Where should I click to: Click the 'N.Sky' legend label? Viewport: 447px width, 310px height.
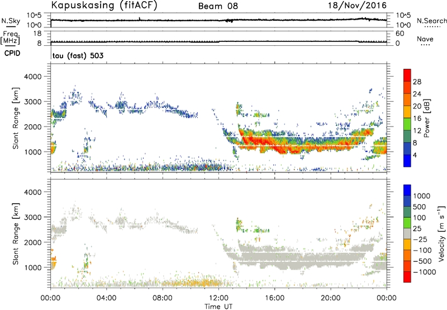(x=11, y=21)
